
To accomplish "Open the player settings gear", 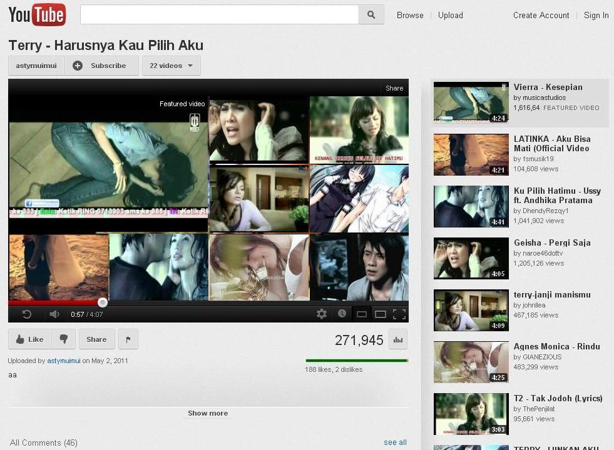I will [x=322, y=314].
